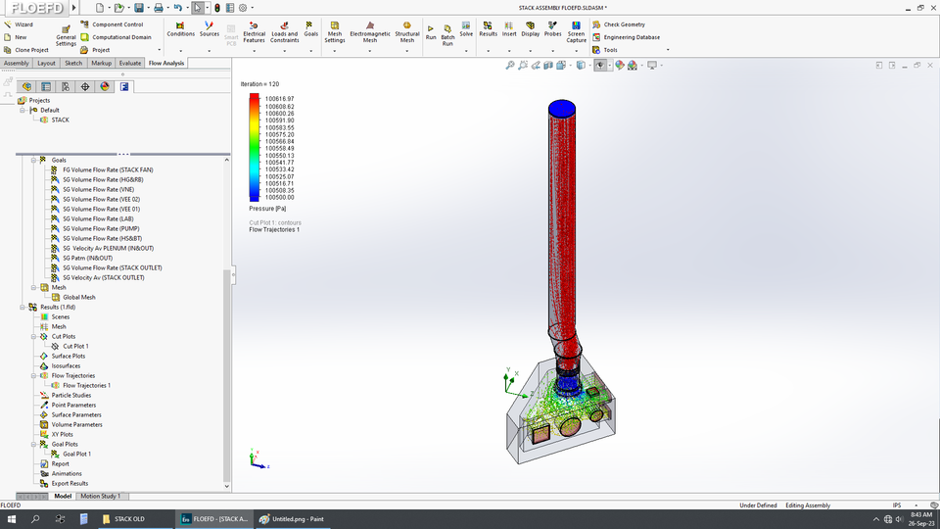The height and width of the screenshot is (529, 940).
Task: Click the Tools menu button
Action: click(x=605, y=50)
